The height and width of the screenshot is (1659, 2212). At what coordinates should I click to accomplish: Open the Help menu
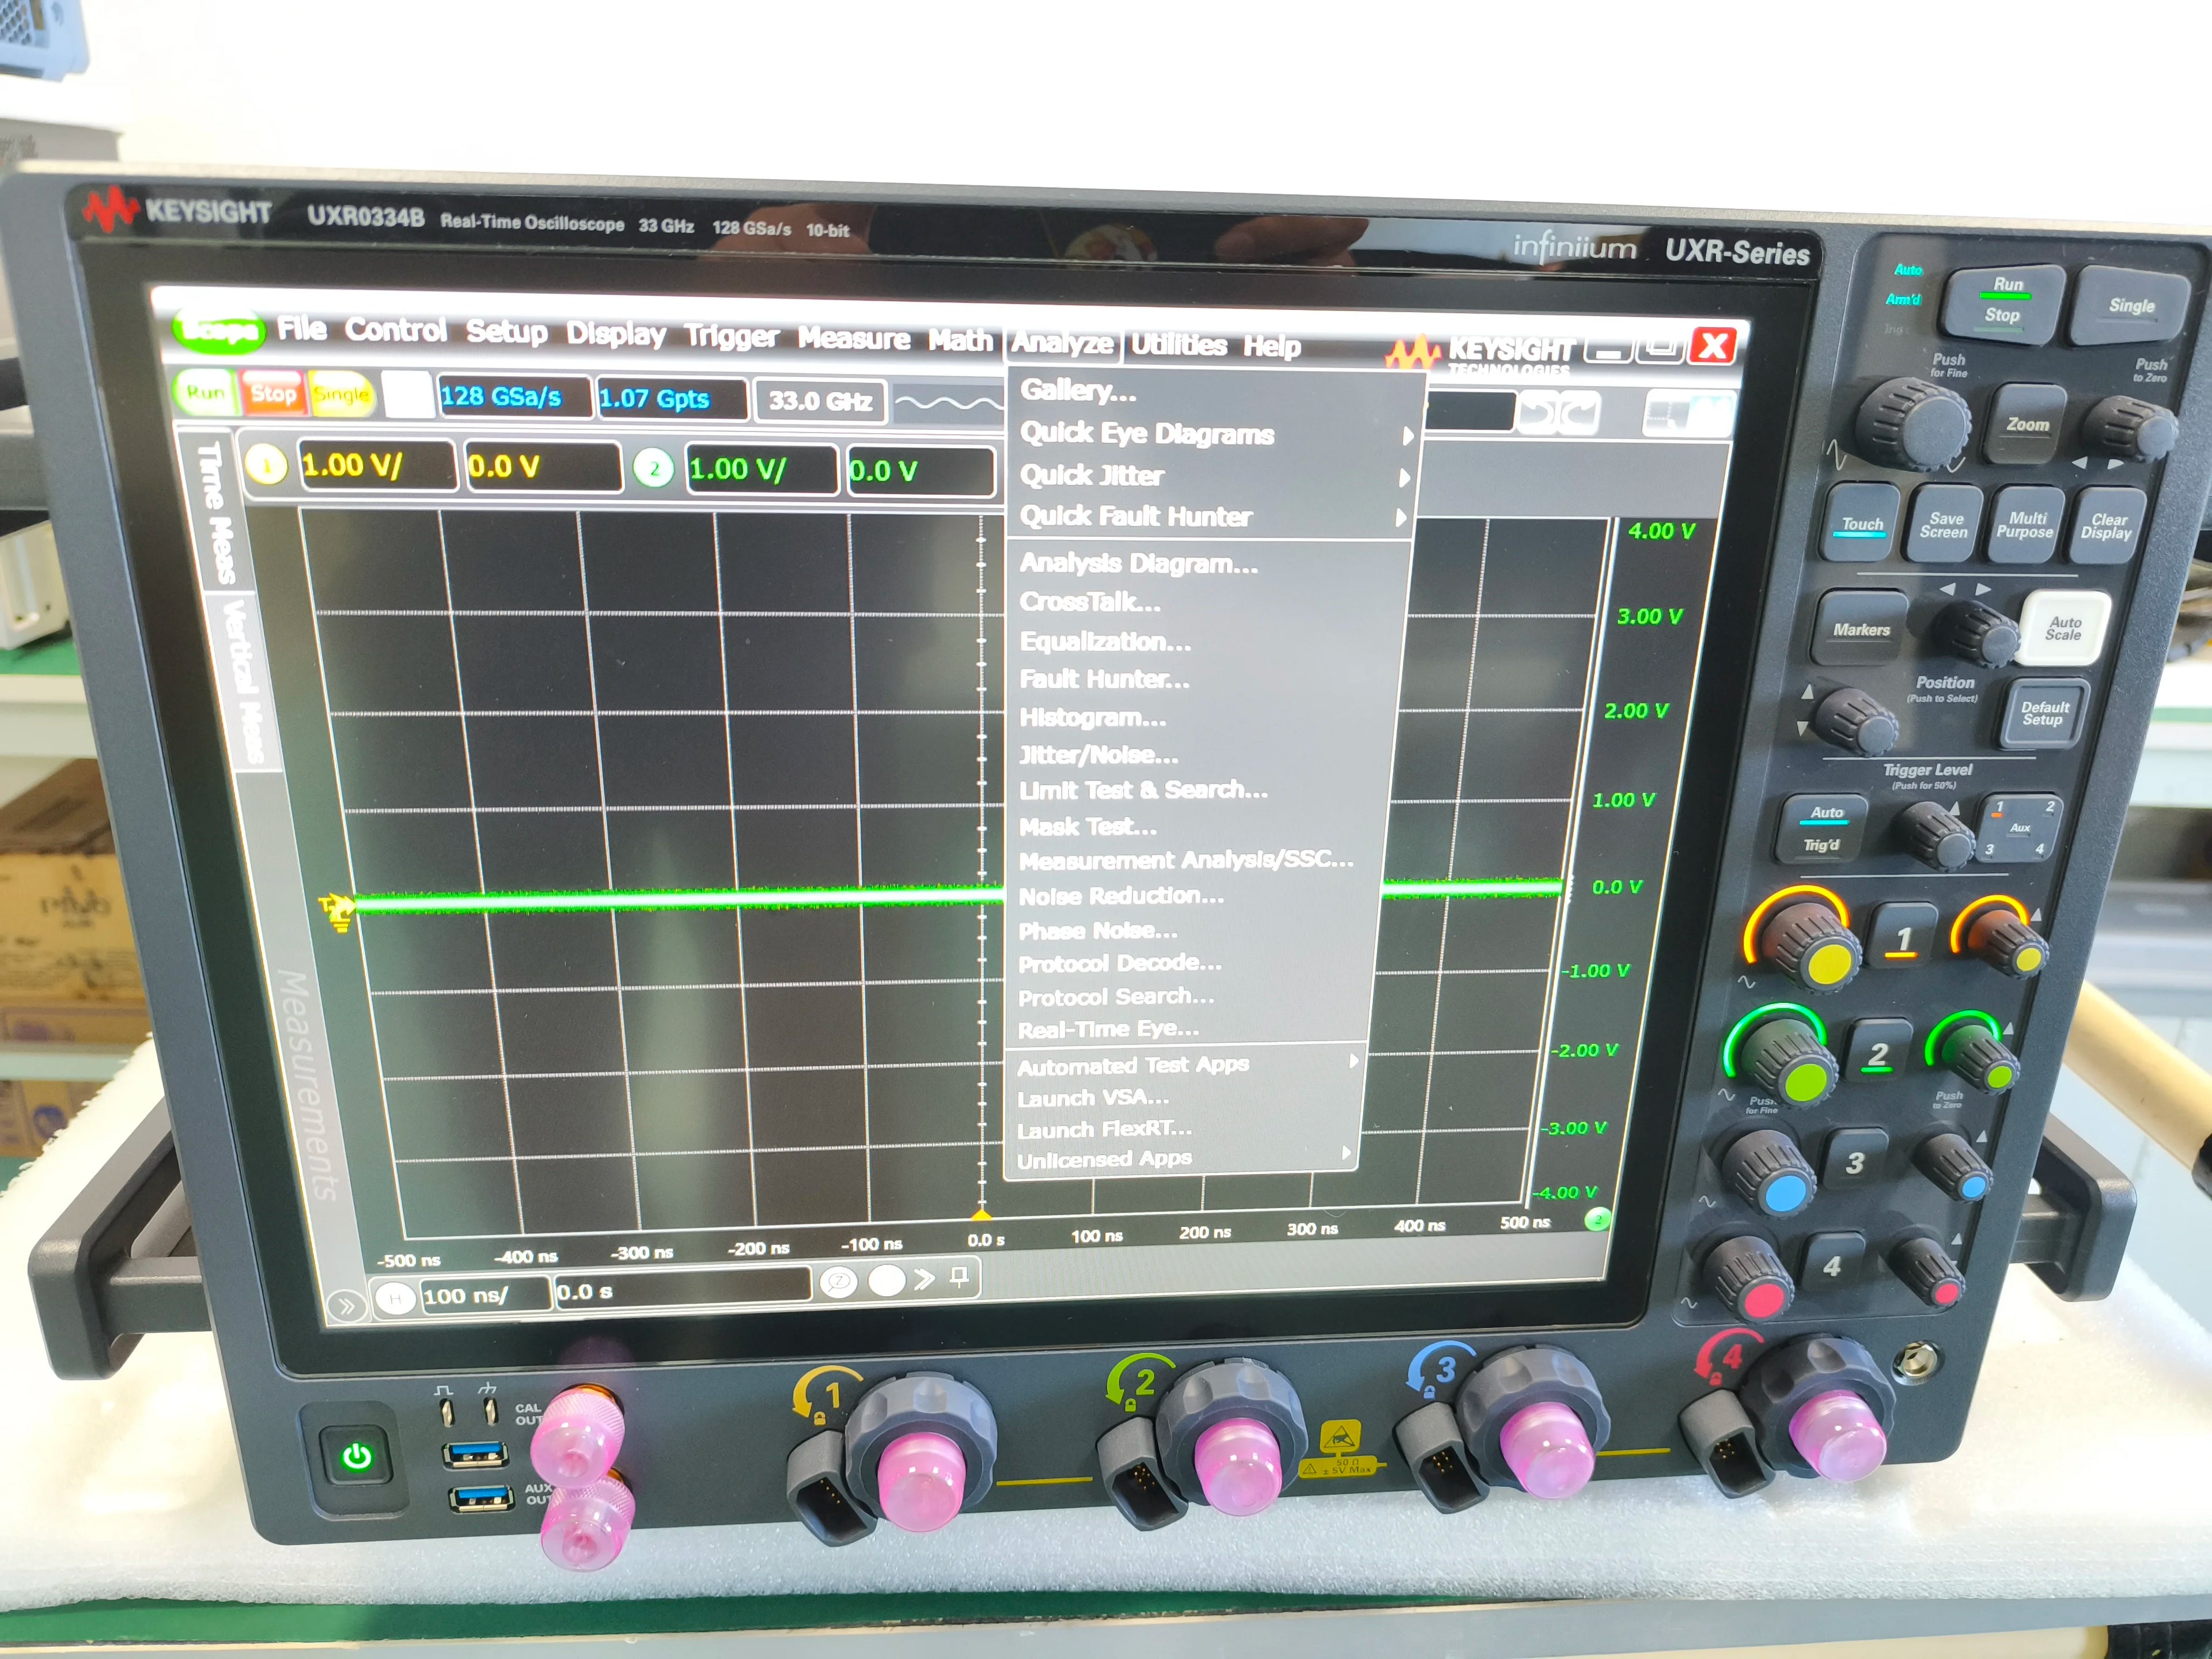pos(1272,347)
